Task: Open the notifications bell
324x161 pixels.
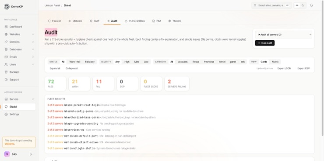Action: 311,5
